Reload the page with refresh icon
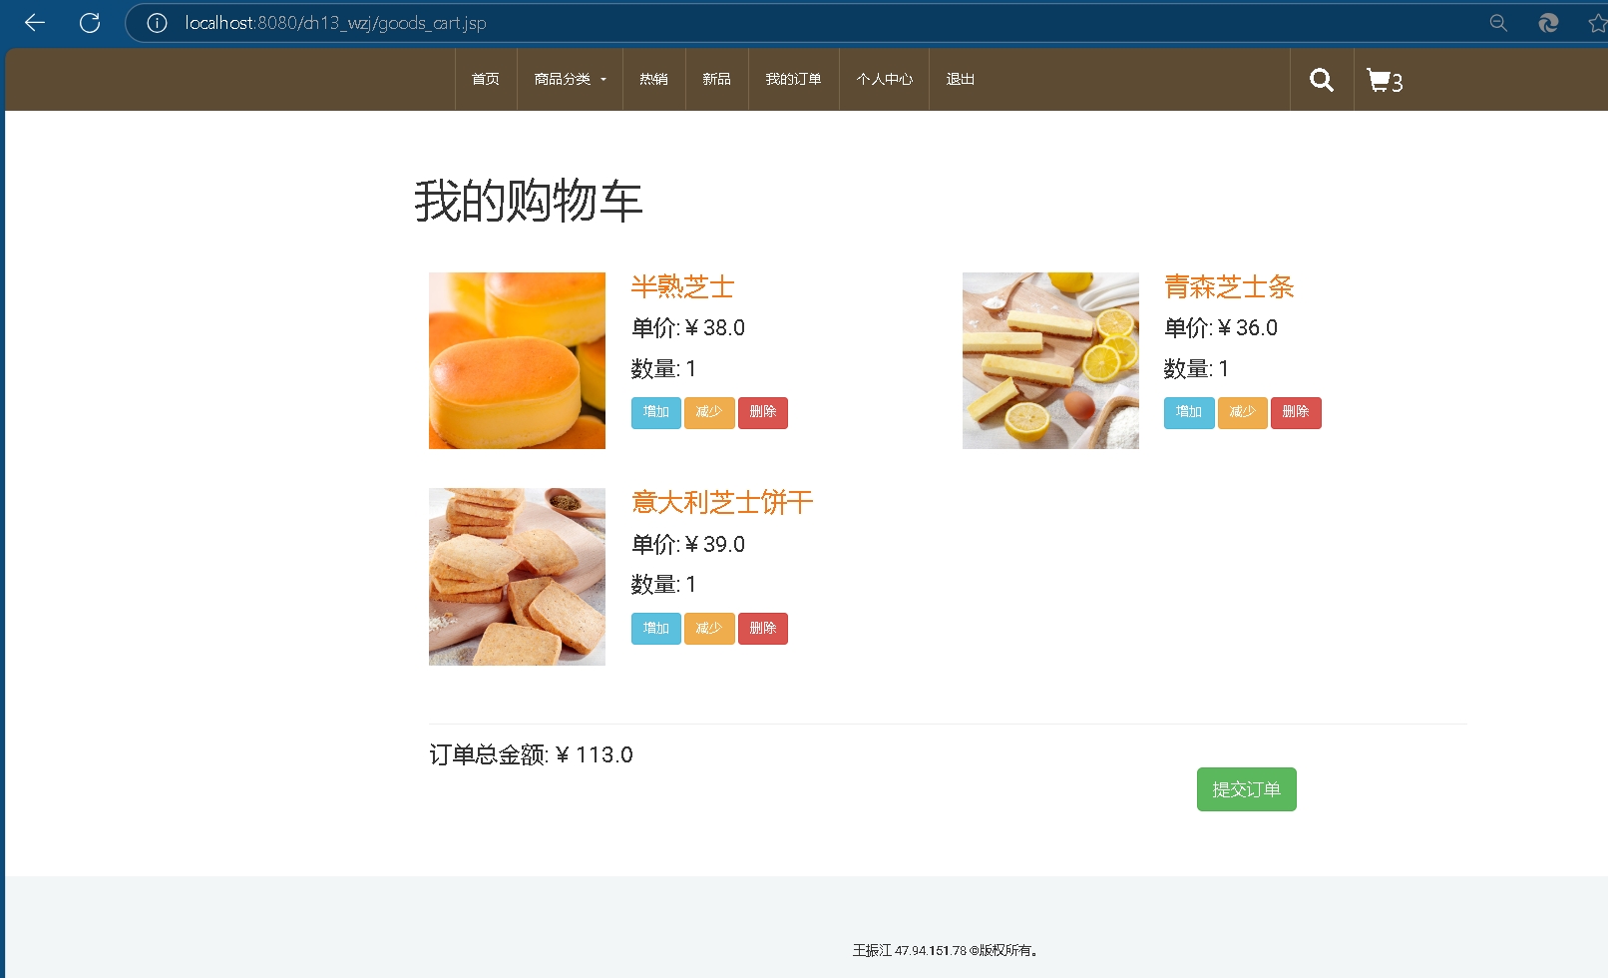The height and width of the screenshot is (978, 1608). (x=90, y=23)
